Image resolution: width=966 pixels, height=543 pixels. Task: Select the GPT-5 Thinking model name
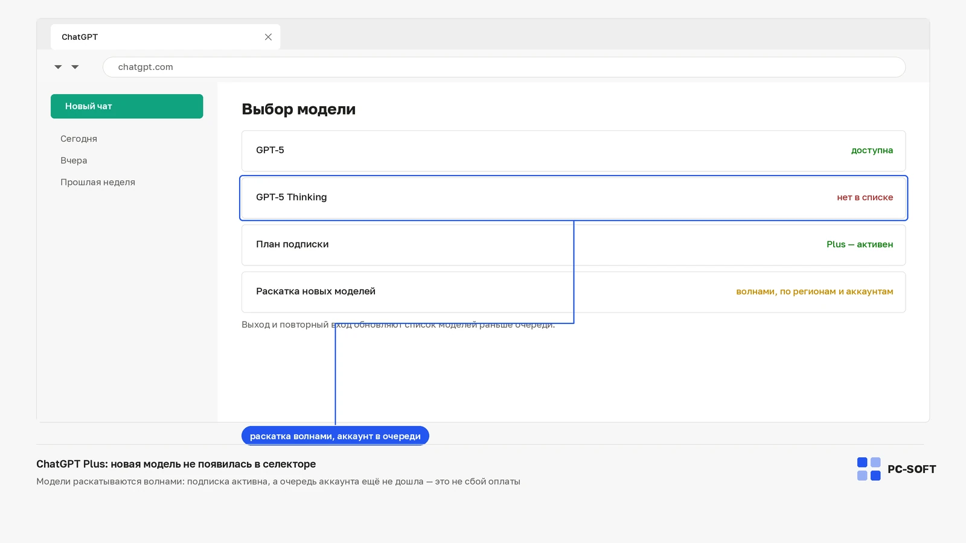(292, 197)
